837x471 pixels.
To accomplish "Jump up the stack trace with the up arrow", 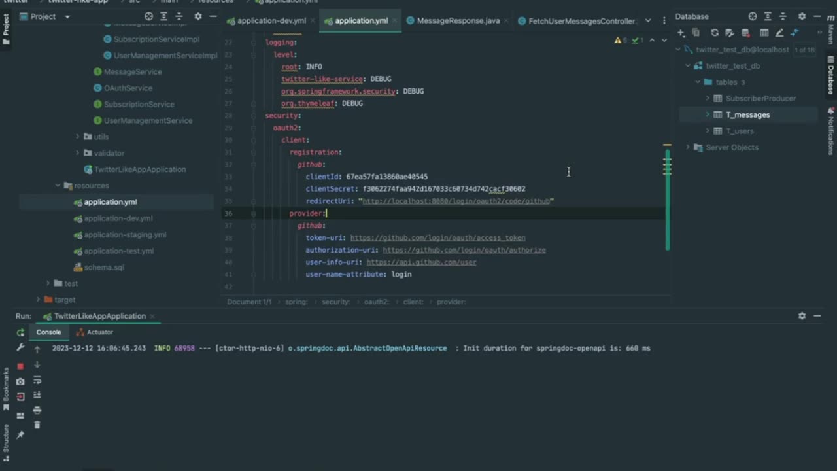I will [37, 349].
